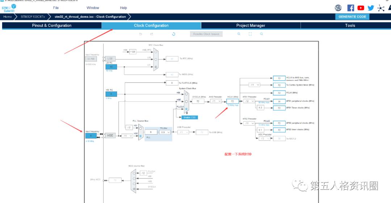Switch to Project Manager tab

click(x=251, y=25)
